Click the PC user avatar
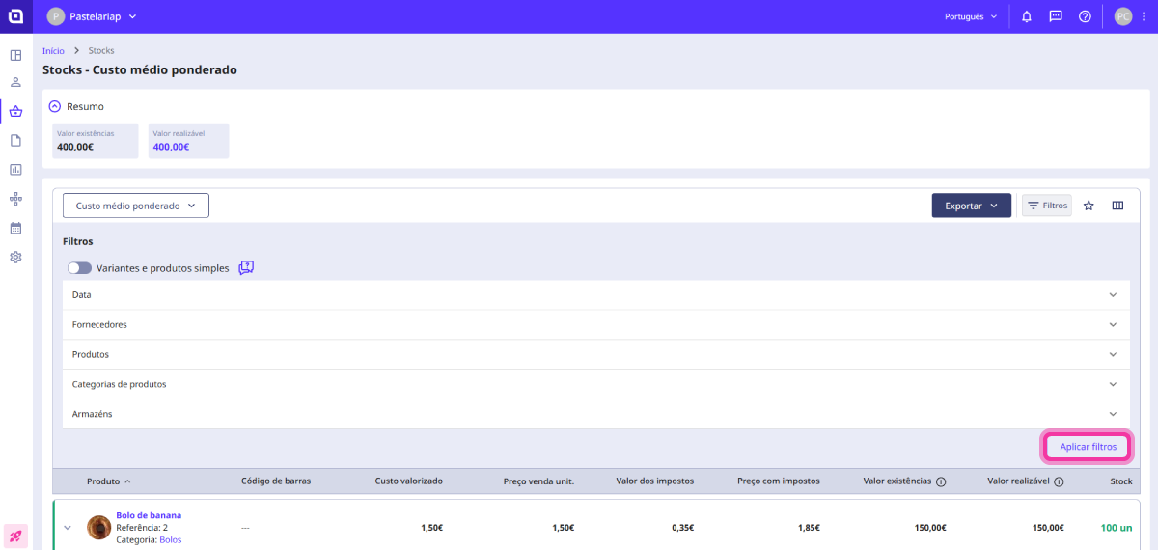Image resolution: width=1158 pixels, height=550 pixels. (x=1123, y=16)
